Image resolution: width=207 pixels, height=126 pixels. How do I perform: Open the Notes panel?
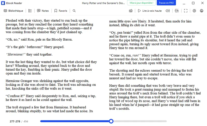click(43, 11)
